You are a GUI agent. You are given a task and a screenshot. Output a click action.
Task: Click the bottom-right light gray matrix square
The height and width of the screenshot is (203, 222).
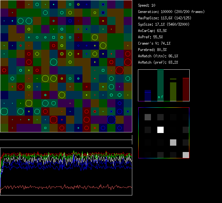pos(186,155)
